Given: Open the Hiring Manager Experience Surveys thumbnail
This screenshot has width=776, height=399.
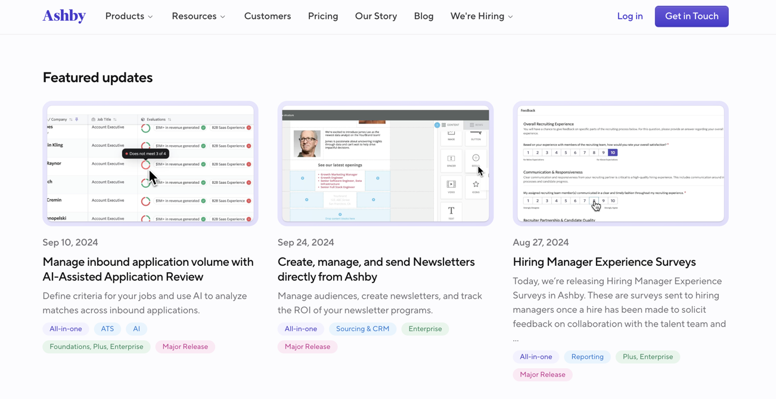Looking at the screenshot, I should pyautogui.click(x=620, y=164).
